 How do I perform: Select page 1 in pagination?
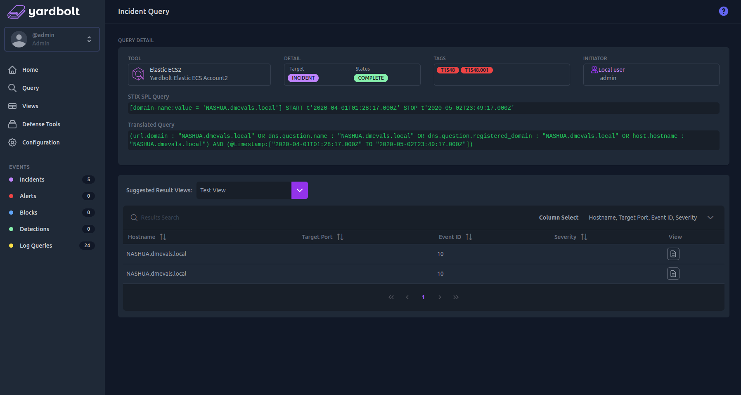(x=423, y=297)
